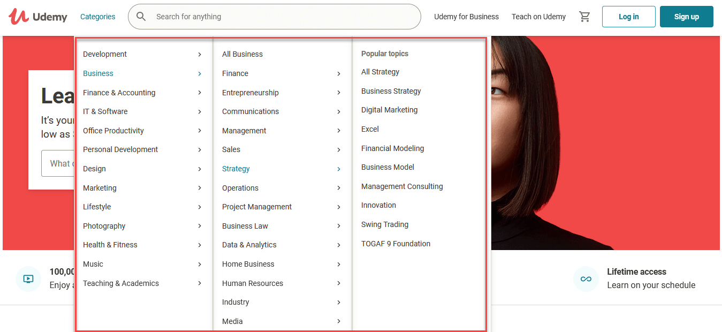Select the Operations subcategory

point(240,188)
